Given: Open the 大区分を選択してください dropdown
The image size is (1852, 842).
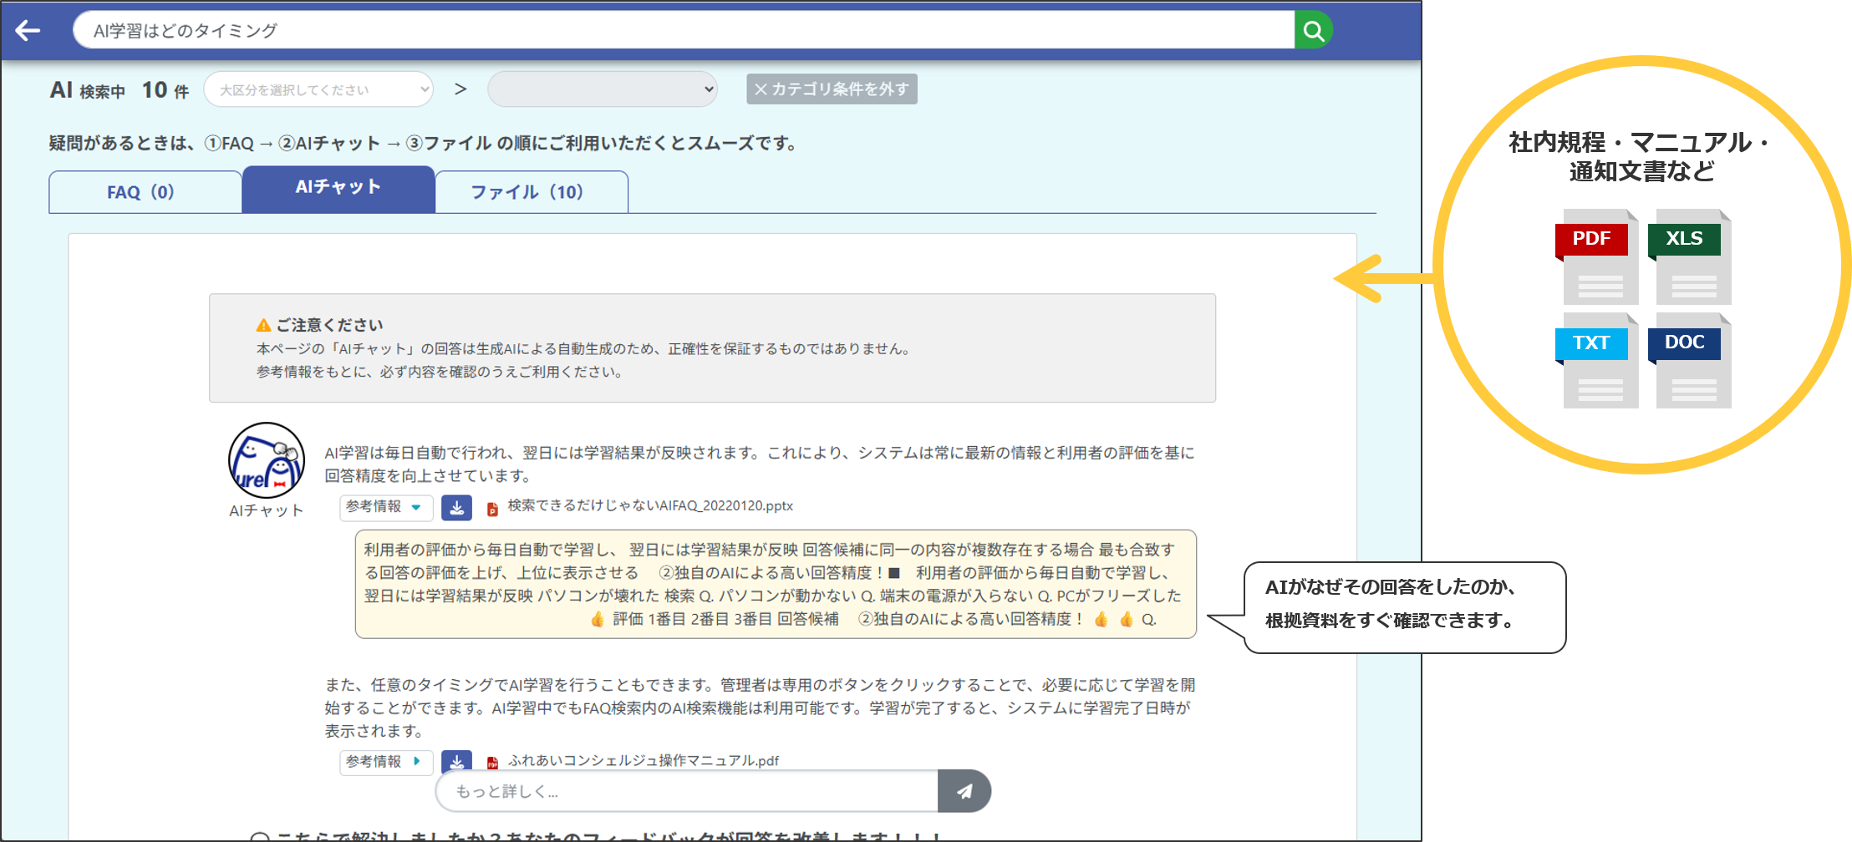Looking at the screenshot, I should tap(318, 89).
